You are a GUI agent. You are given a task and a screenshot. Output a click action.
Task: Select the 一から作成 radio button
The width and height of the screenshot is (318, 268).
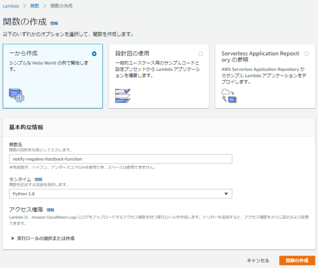[x=94, y=54]
